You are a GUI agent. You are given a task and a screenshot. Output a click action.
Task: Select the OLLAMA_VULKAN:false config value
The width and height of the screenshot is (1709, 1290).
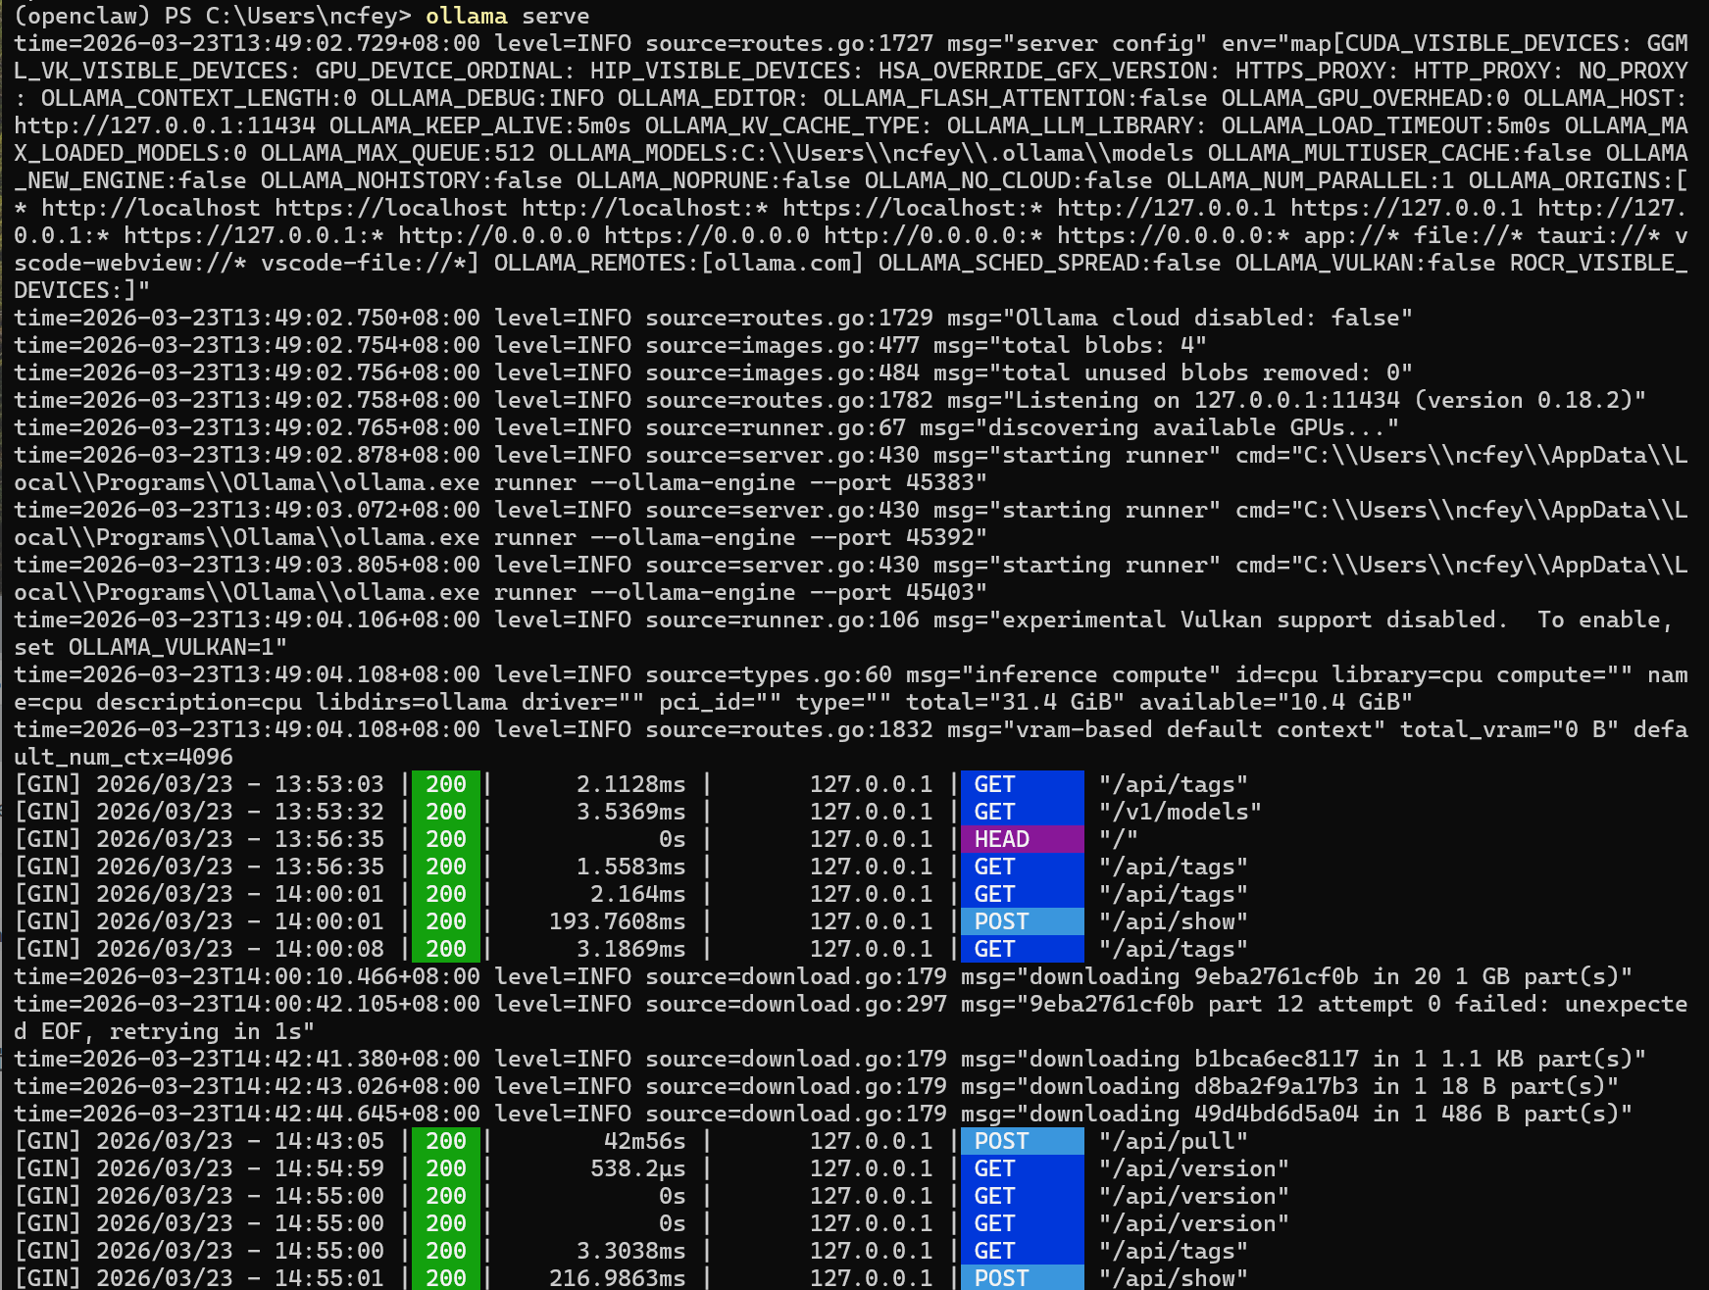(1366, 263)
